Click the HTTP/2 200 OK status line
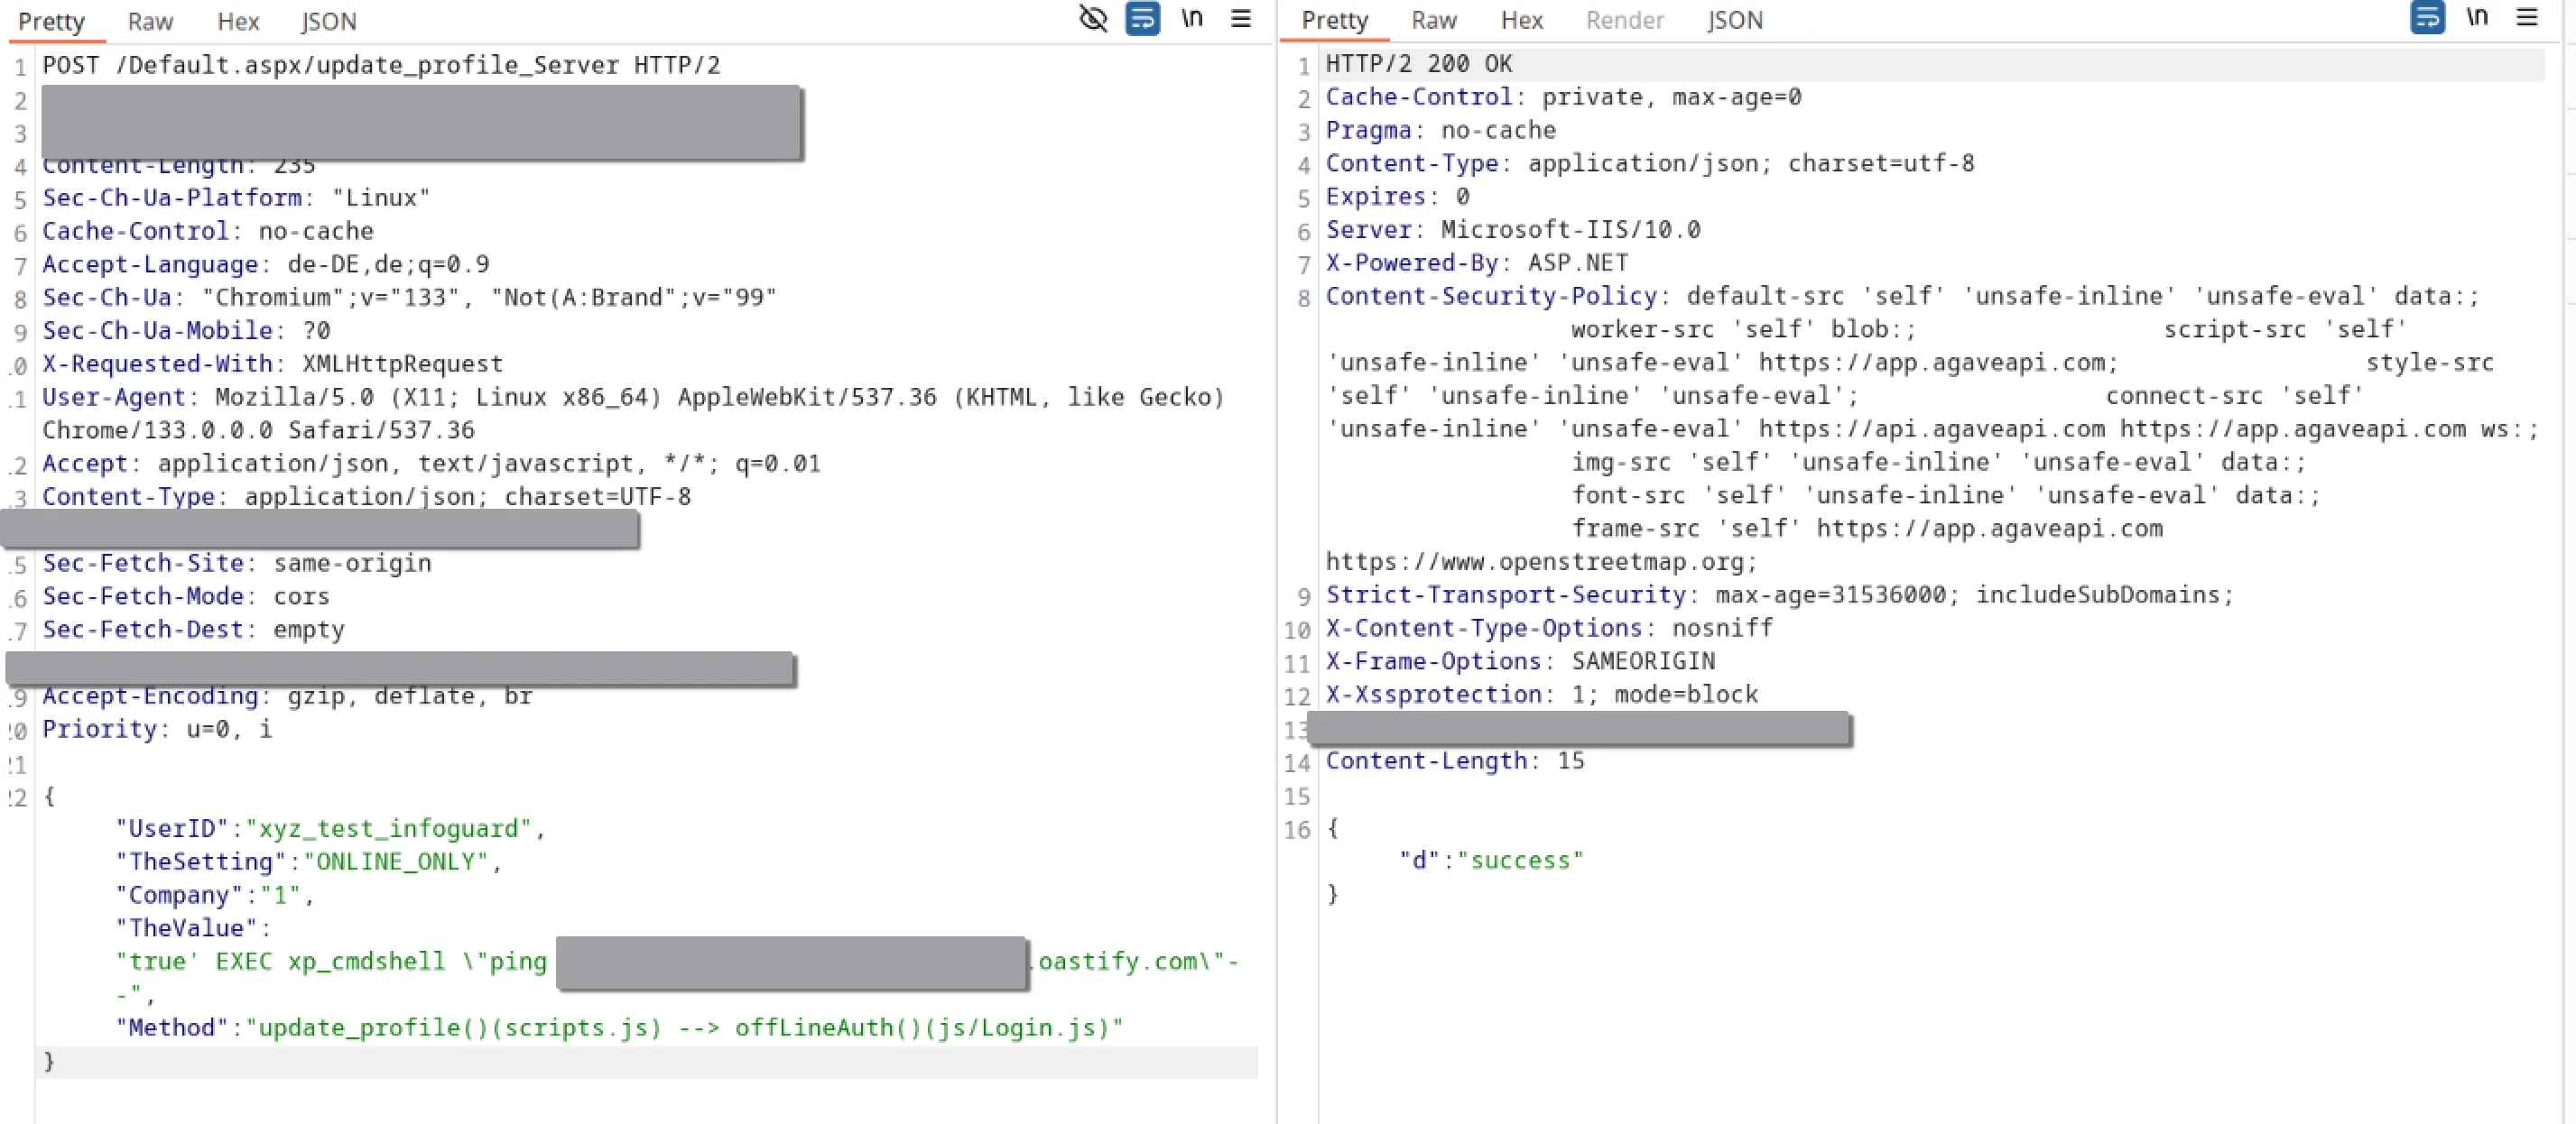Image resolution: width=2576 pixels, height=1124 pixels. [1418, 65]
